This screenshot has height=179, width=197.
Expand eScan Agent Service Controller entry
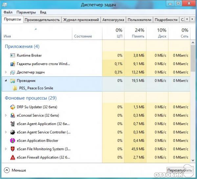point(6,132)
